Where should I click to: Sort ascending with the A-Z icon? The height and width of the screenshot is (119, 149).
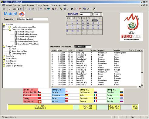point(53,9)
